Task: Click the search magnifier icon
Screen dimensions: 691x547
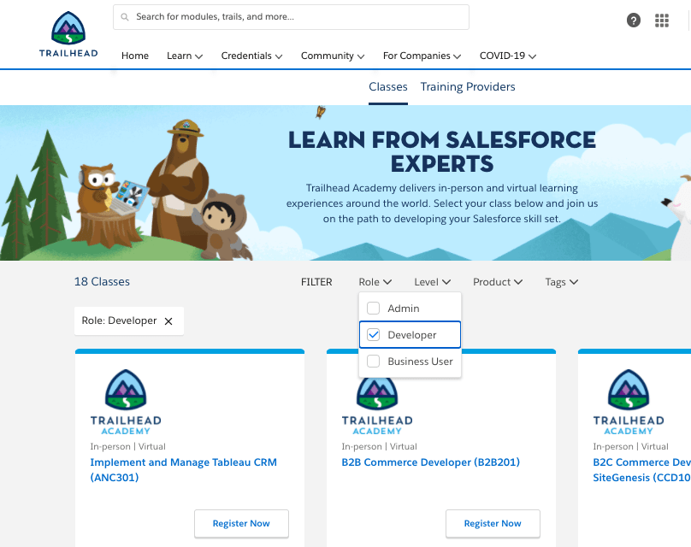Action: tap(125, 17)
